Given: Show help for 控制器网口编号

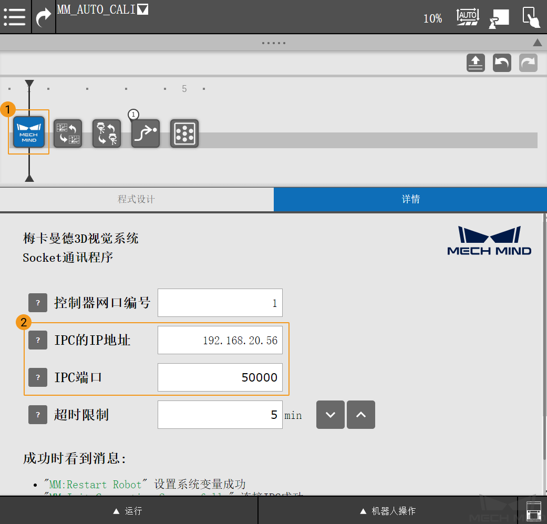Looking at the screenshot, I should (38, 303).
